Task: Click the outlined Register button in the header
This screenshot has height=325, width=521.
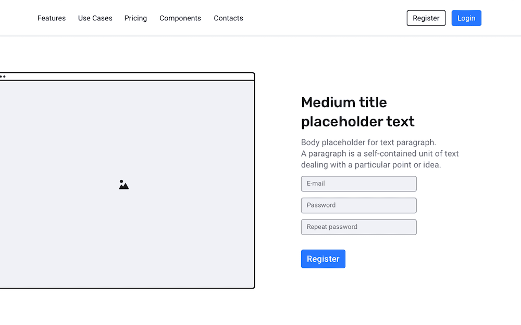Action: click(x=426, y=18)
